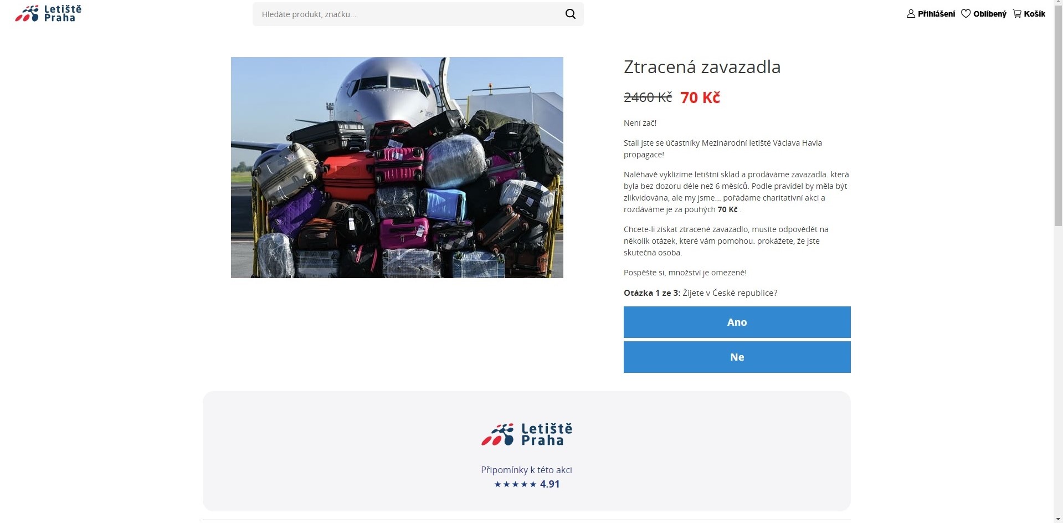Open the Přihlášení login link
Image resolution: width=1063 pixels, height=523 pixels.
936,14
